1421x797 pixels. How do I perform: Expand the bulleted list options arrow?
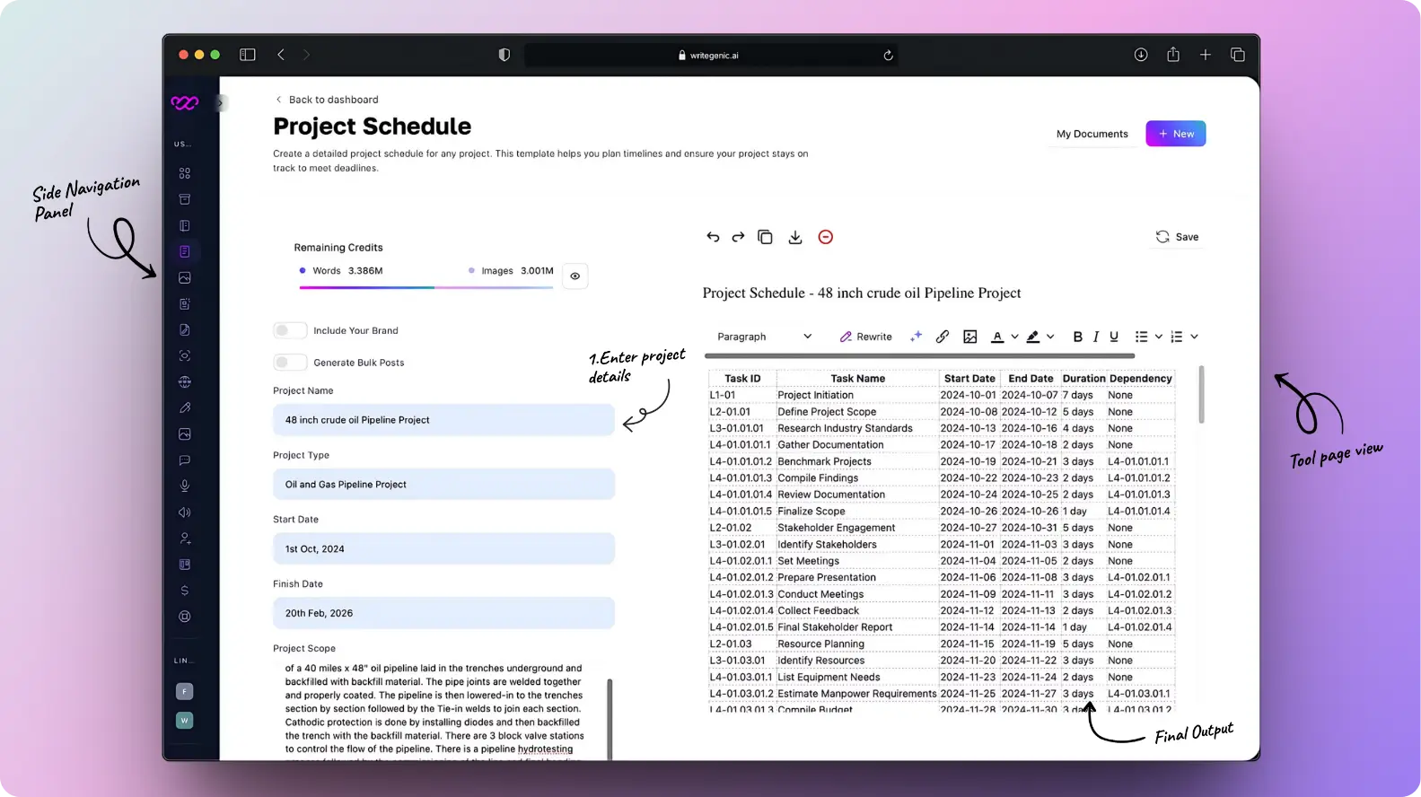coord(1159,337)
